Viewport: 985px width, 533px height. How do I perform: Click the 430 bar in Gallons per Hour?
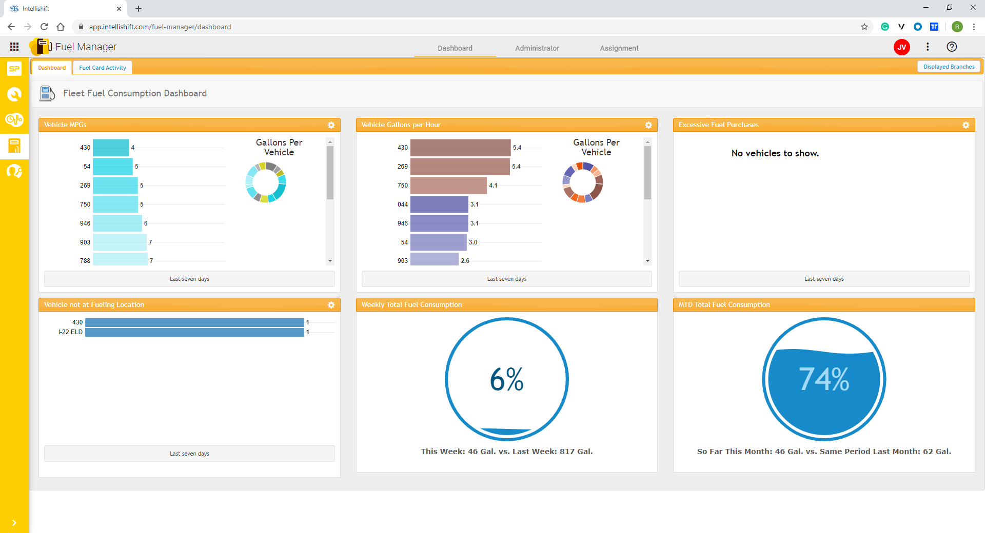point(460,148)
